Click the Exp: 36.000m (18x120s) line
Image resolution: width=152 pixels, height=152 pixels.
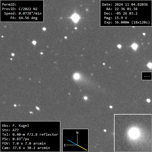tap(127, 22)
